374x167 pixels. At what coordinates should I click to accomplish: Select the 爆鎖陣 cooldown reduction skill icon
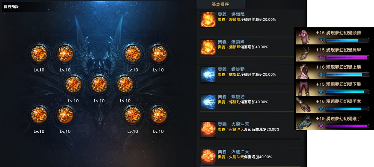(x=208, y=19)
